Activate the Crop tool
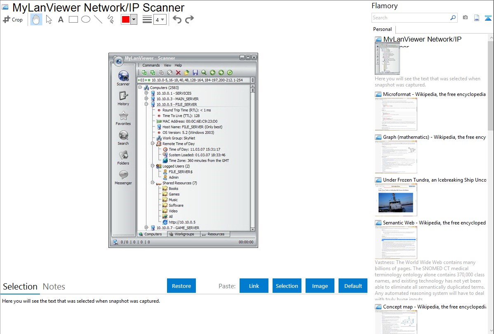 point(13,19)
